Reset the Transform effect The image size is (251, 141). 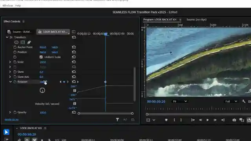tap(74, 37)
